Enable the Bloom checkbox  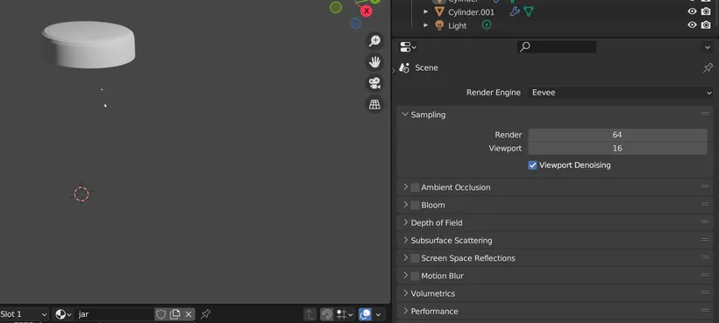tap(415, 205)
